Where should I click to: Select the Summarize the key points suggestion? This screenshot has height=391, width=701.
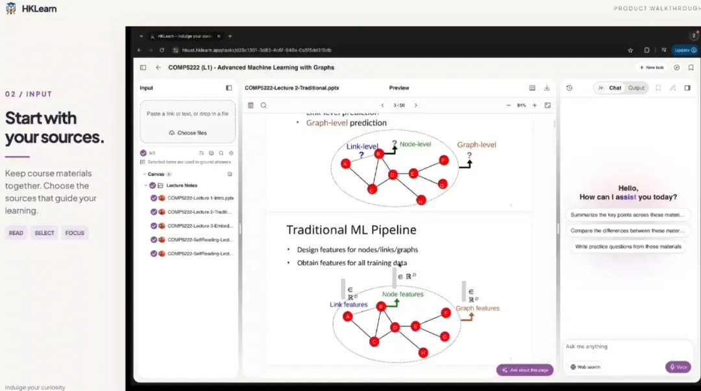(x=627, y=215)
